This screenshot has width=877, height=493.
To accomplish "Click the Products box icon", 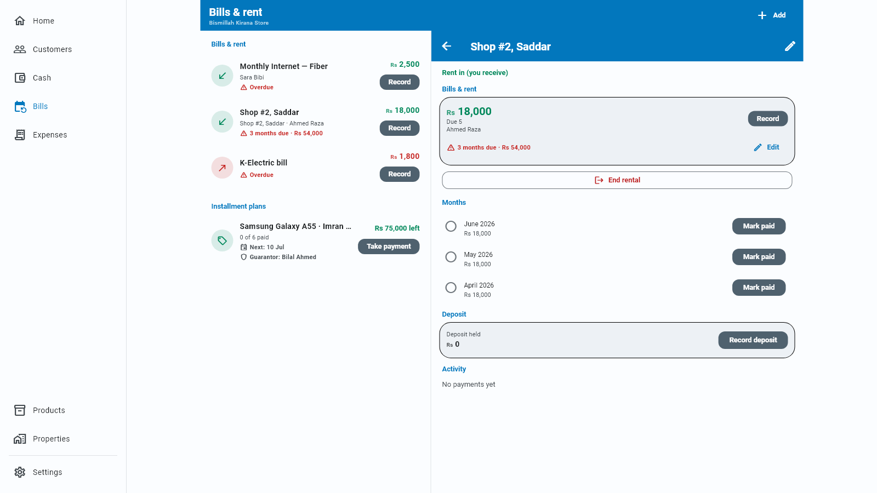I will click(x=20, y=410).
